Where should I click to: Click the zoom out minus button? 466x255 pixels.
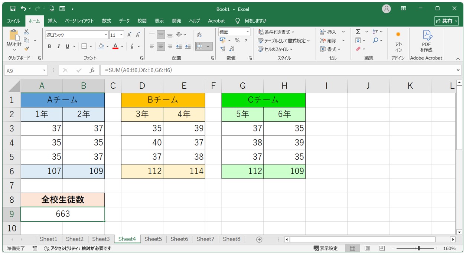point(393,248)
